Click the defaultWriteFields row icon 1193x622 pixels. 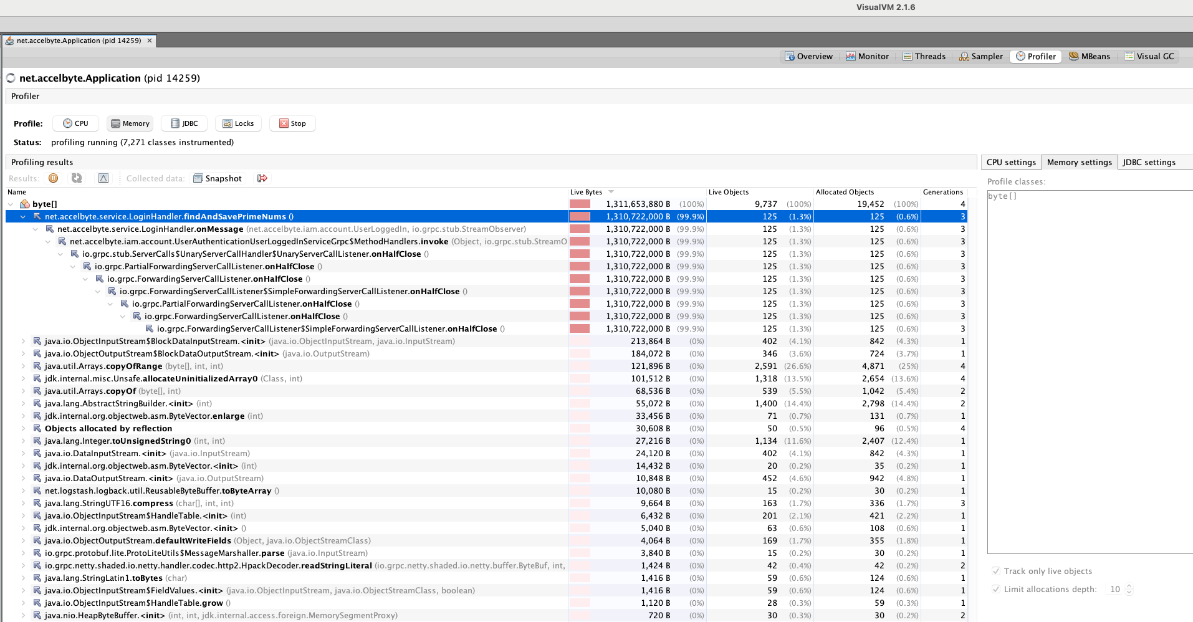coord(37,540)
